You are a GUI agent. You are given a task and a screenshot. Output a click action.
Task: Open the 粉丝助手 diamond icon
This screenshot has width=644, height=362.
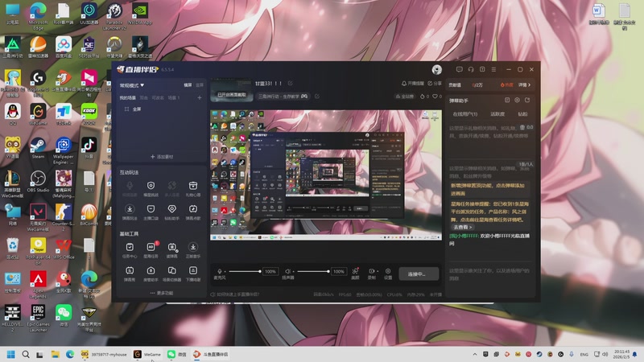coord(171,212)
